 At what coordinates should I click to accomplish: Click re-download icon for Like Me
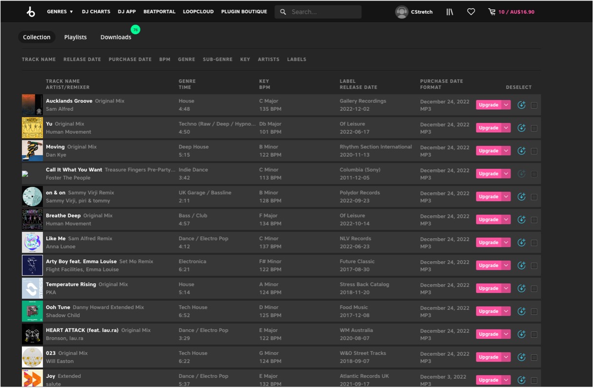coord(521,243)
